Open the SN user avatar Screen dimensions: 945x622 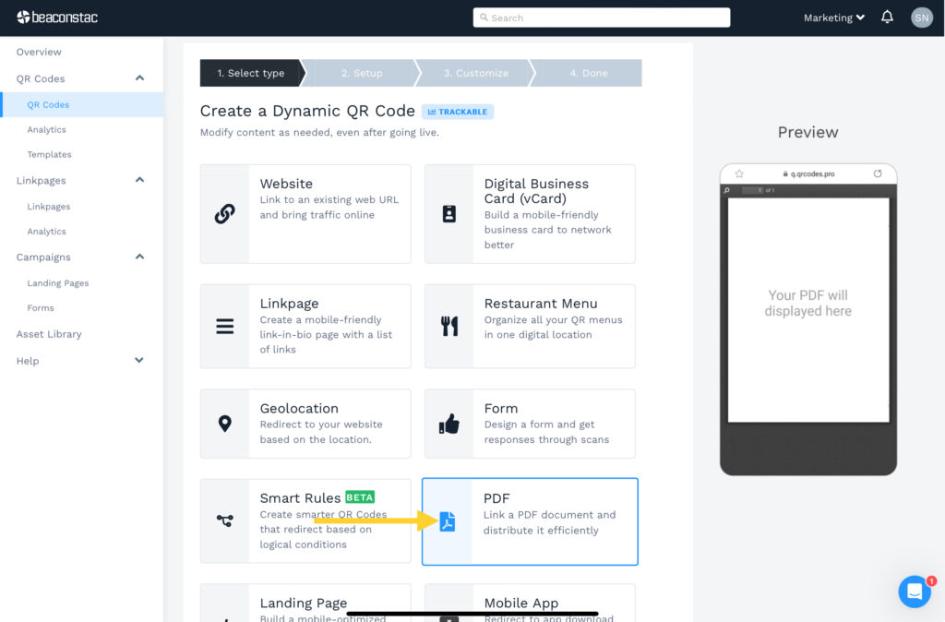click(x=921, y=17)
